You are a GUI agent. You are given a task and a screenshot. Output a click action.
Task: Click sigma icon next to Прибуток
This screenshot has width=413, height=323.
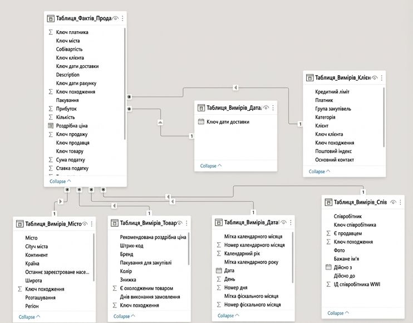tap(51, 109)
